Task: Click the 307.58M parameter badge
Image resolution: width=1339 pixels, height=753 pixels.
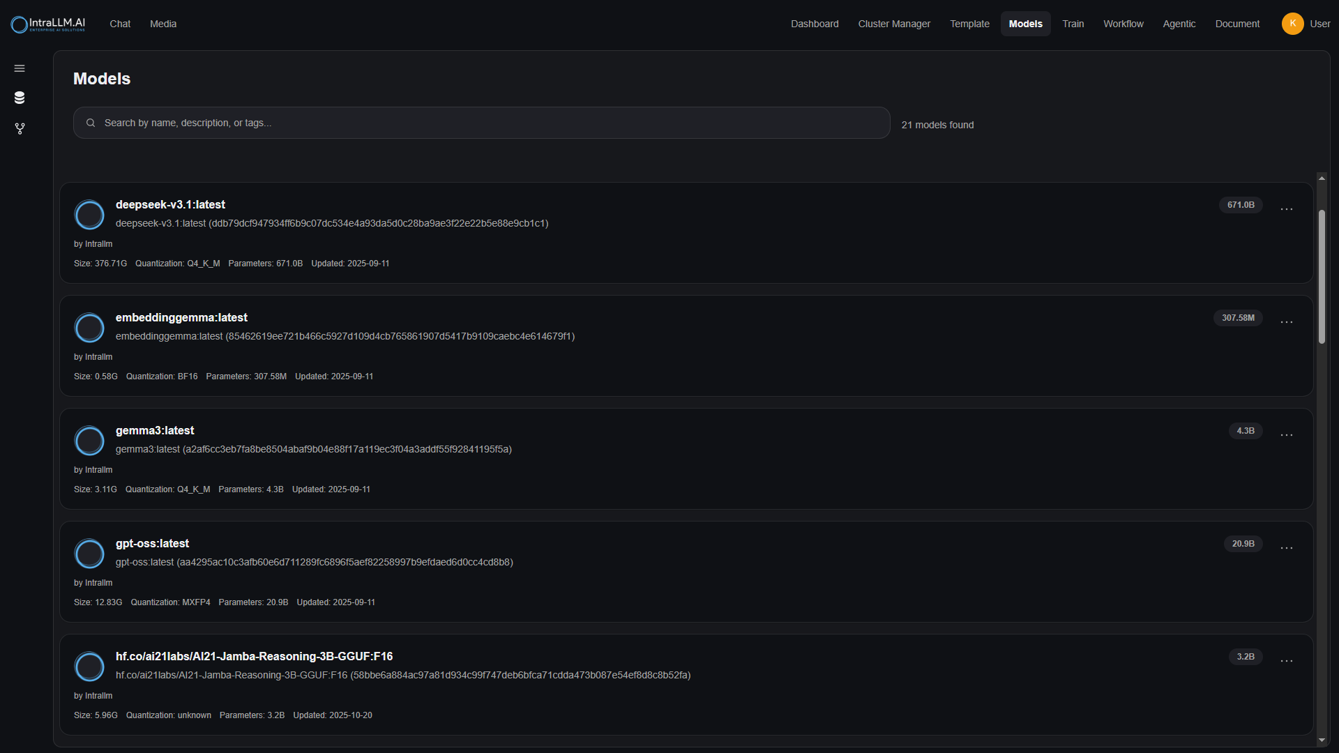Action: coord(1238,318)
